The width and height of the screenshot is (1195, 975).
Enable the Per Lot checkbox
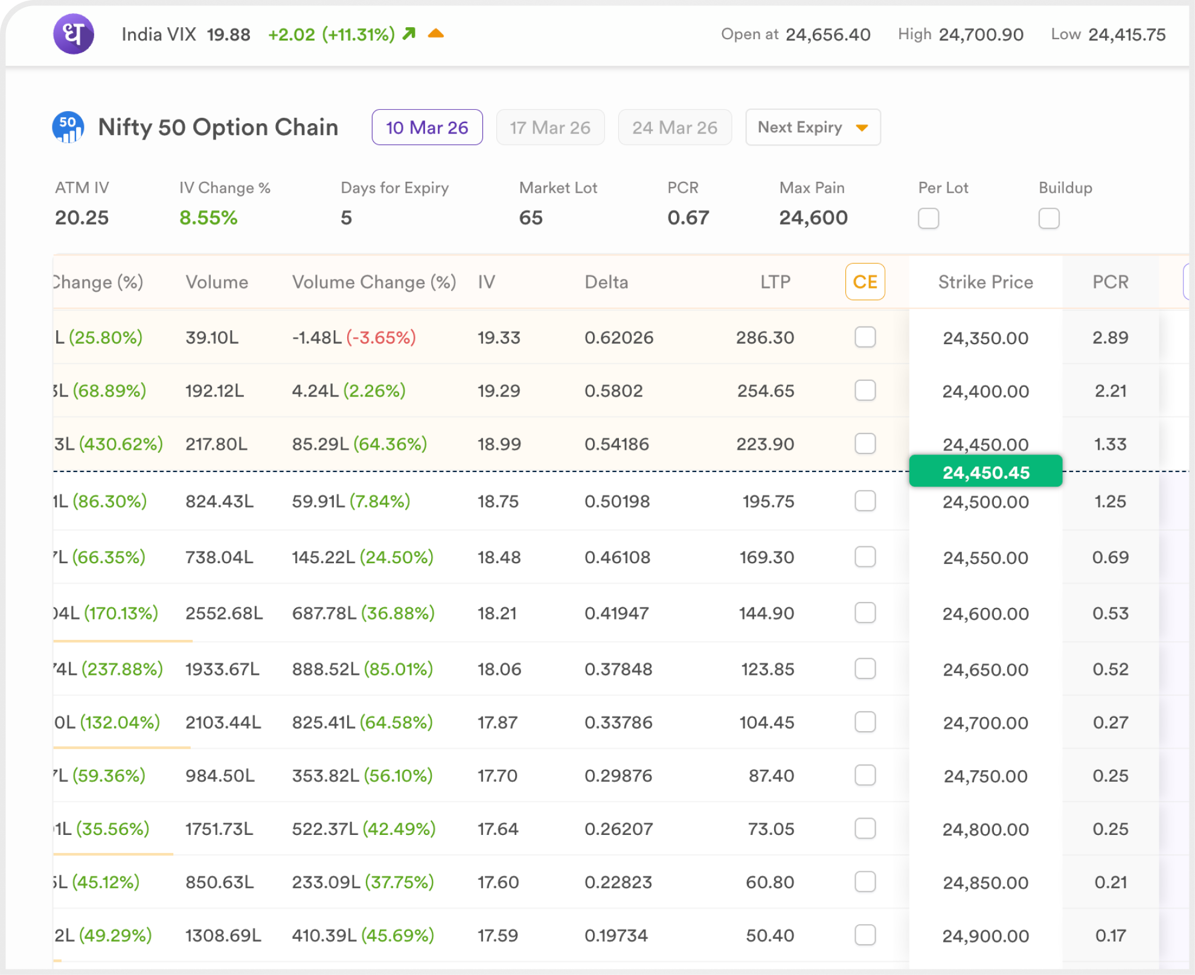point(928,218)
